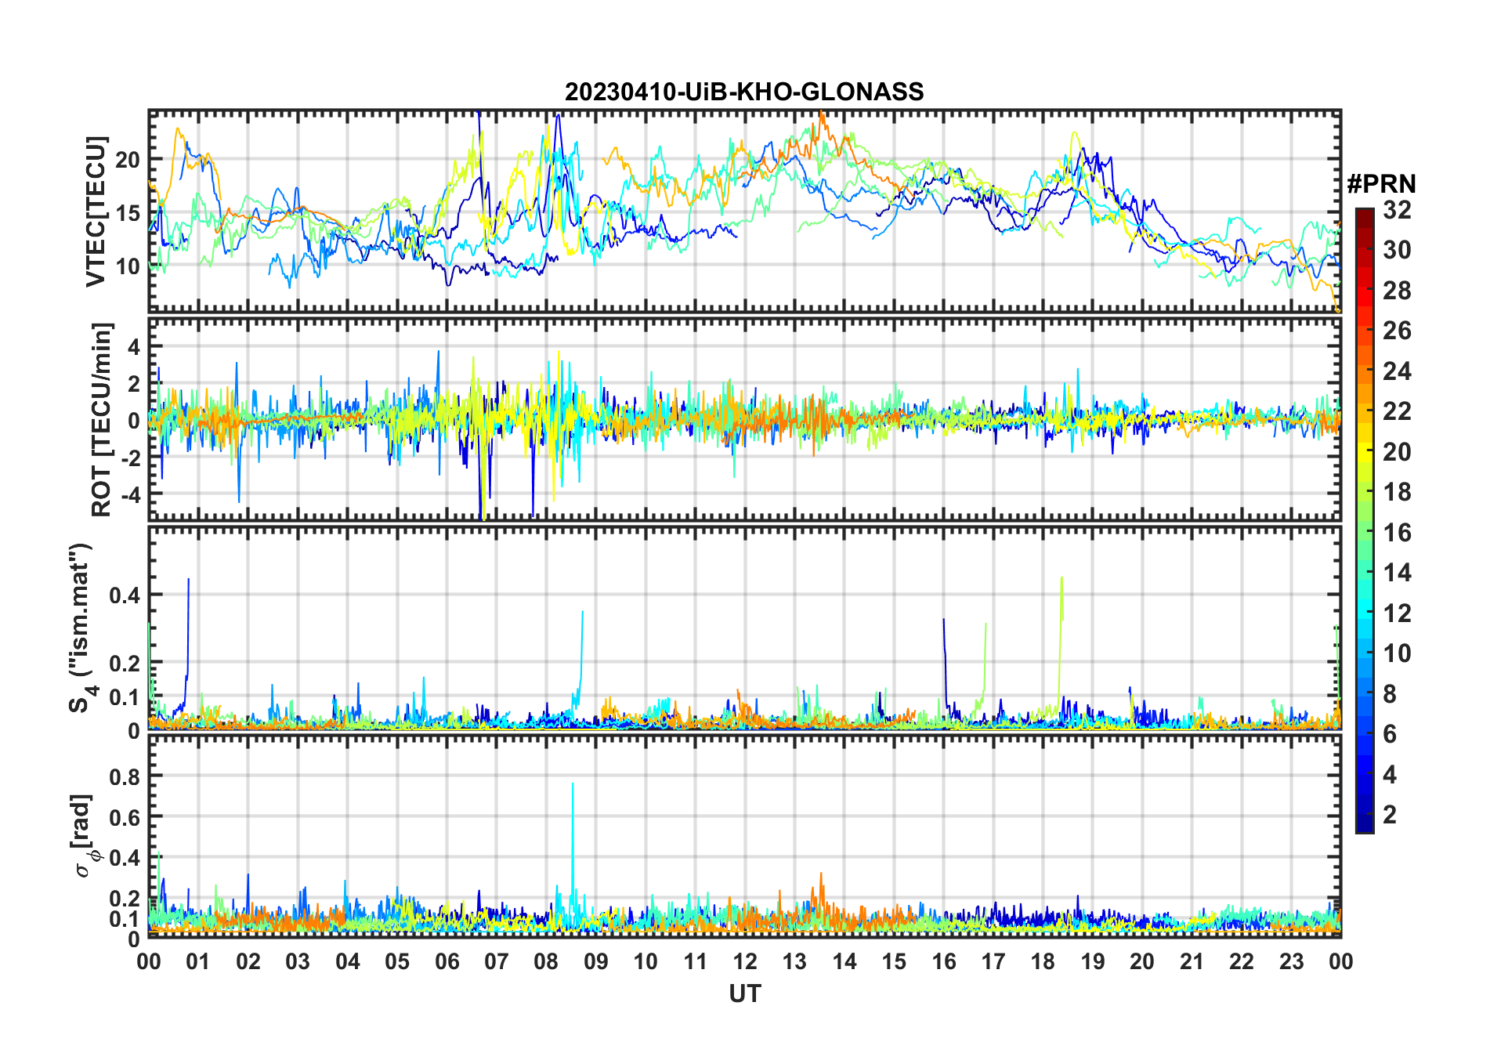
Task: Pick the green colorbar segment beside 16
Action: (x=1364, y=533)
